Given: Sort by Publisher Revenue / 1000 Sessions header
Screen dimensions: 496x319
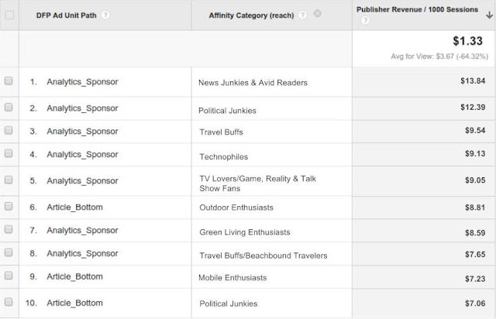Looking at the screenshot, I should click(417, 9).
